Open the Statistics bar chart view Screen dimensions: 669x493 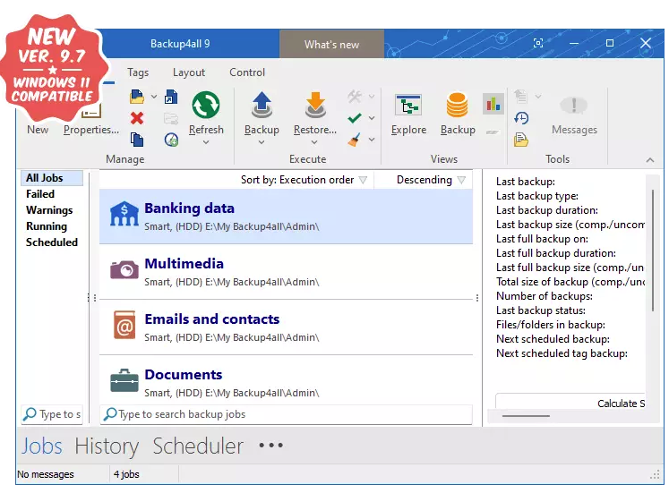[x=493, y=104]
